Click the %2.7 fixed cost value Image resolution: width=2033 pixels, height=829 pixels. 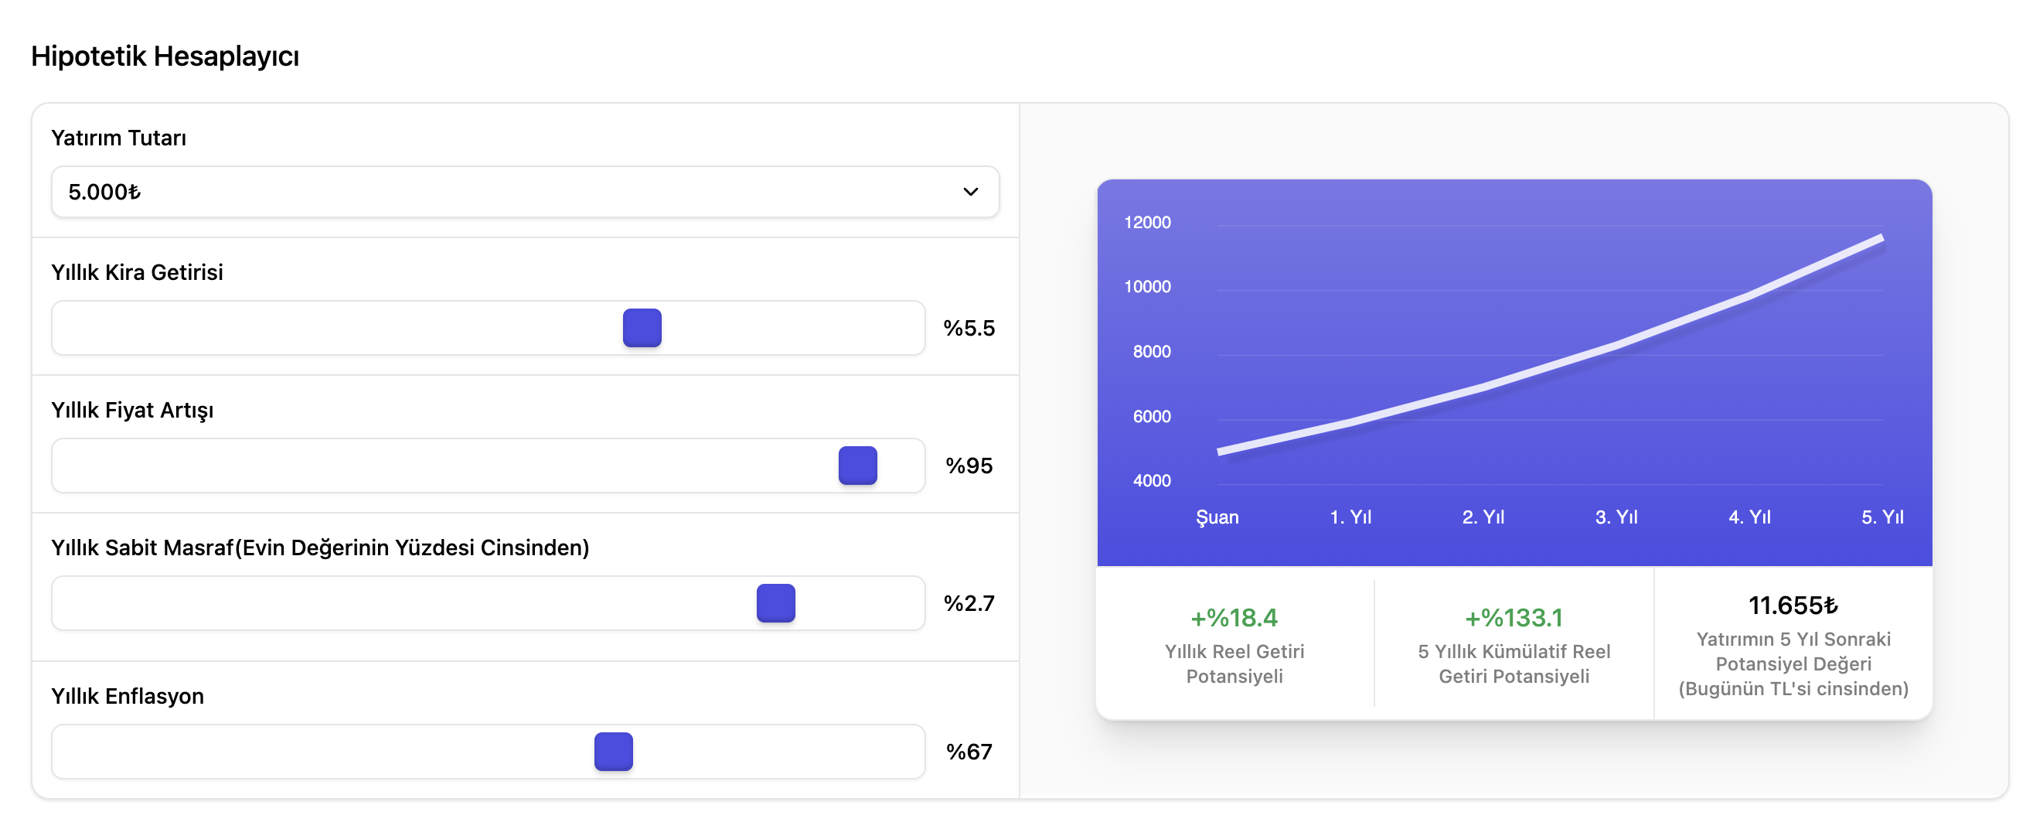[969, 603]
